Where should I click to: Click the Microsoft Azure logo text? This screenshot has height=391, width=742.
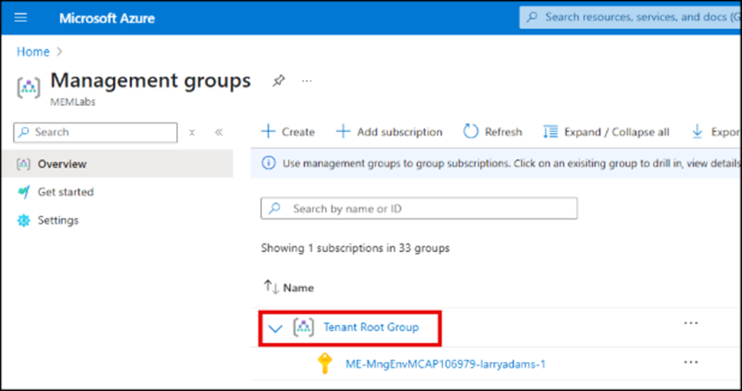click(x=107, y=18)
